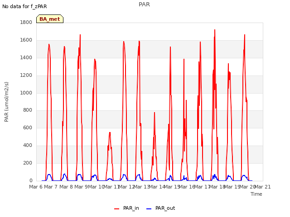Click the 200 y-axis tick label
Image resolution: width=290 pixels, height=217 pixels.
point(28,163)
